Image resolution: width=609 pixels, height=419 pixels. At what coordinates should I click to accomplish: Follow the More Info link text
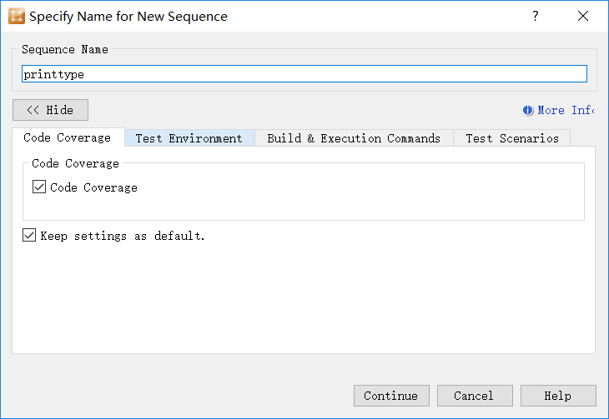click(x=566, y=110)
